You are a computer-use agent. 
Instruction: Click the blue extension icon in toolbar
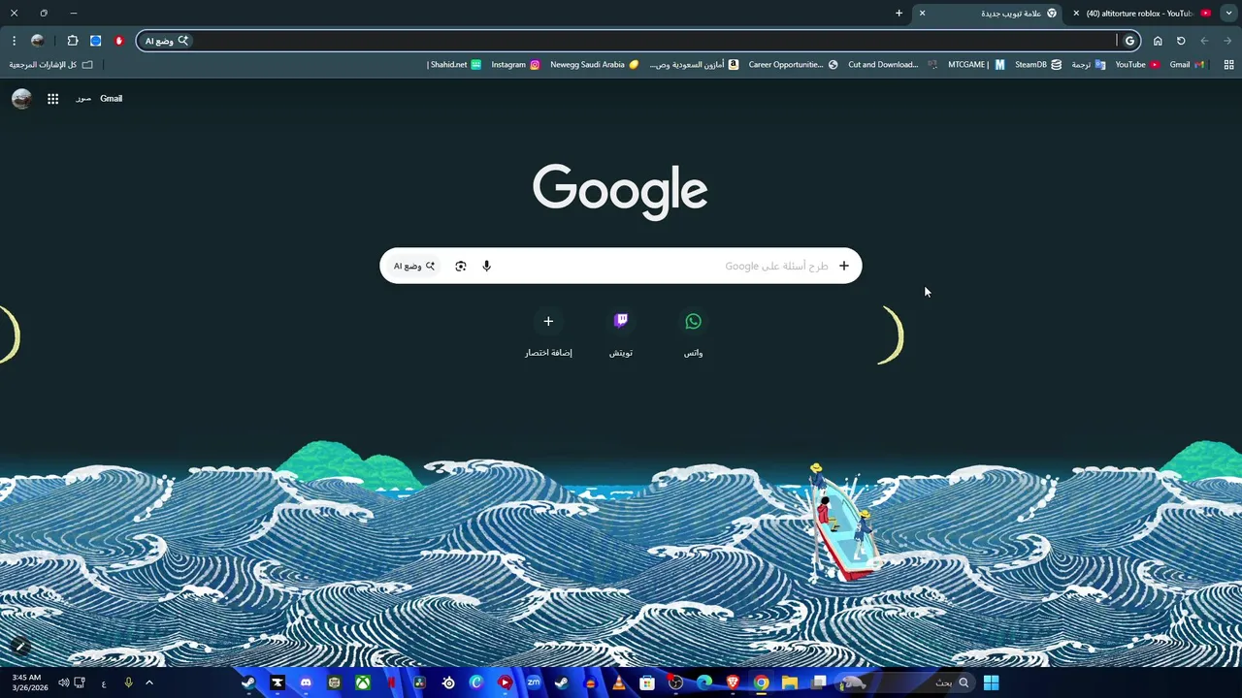coord(95,41)
